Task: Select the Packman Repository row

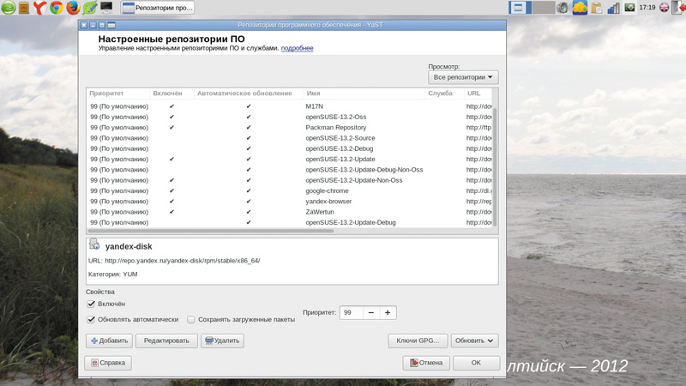Action: [x=290, y=127]
